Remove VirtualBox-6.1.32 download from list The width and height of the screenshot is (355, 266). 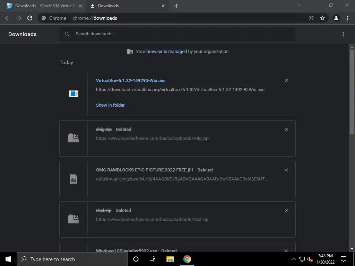click(286, 81)
